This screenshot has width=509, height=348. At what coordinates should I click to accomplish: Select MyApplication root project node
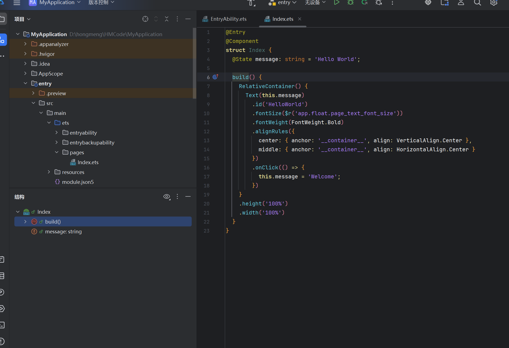coord(49,34)
